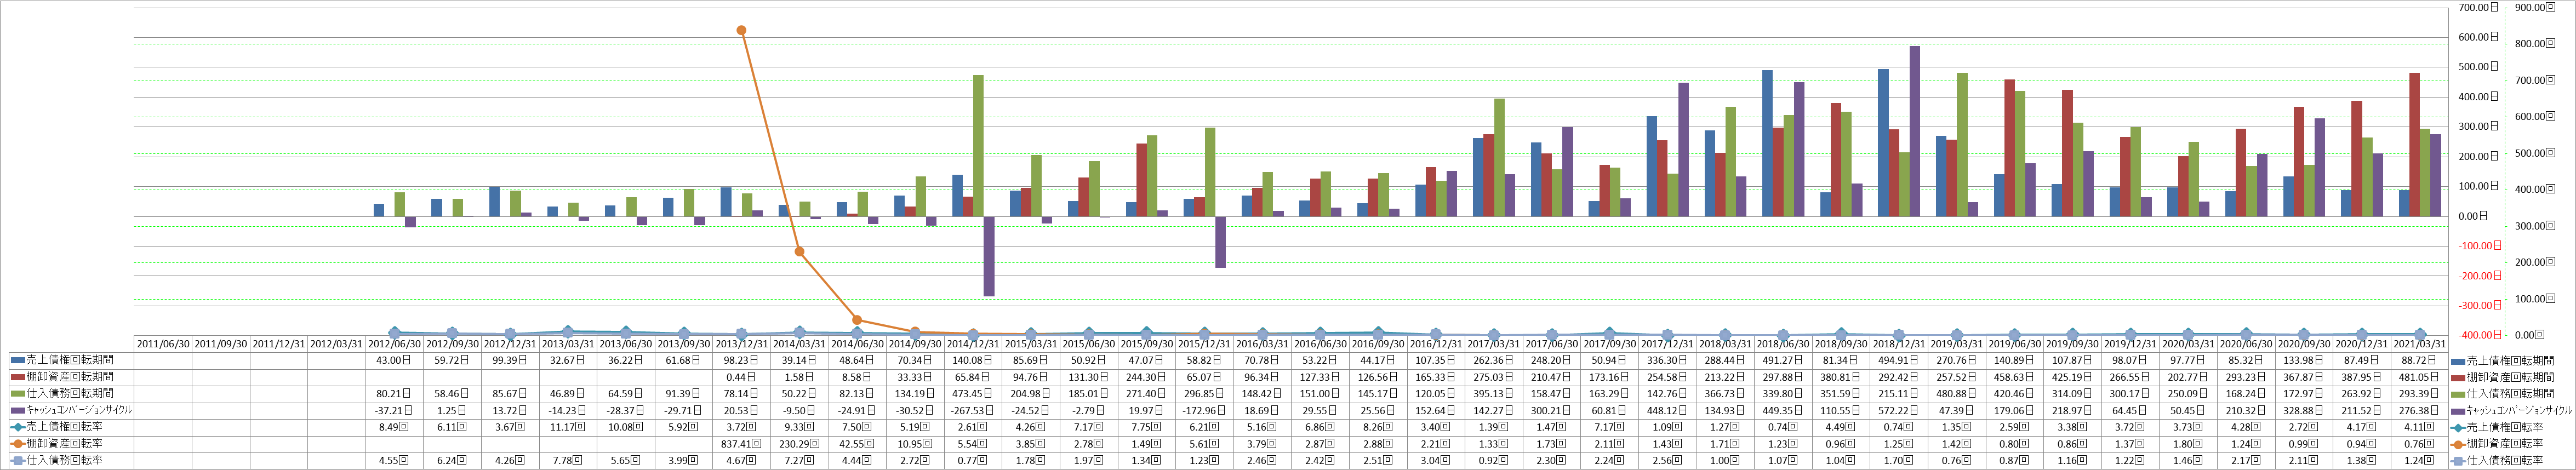Click the 2014/12/31 column header
This screenshot has height=470, width=2576.
[973, 343]
